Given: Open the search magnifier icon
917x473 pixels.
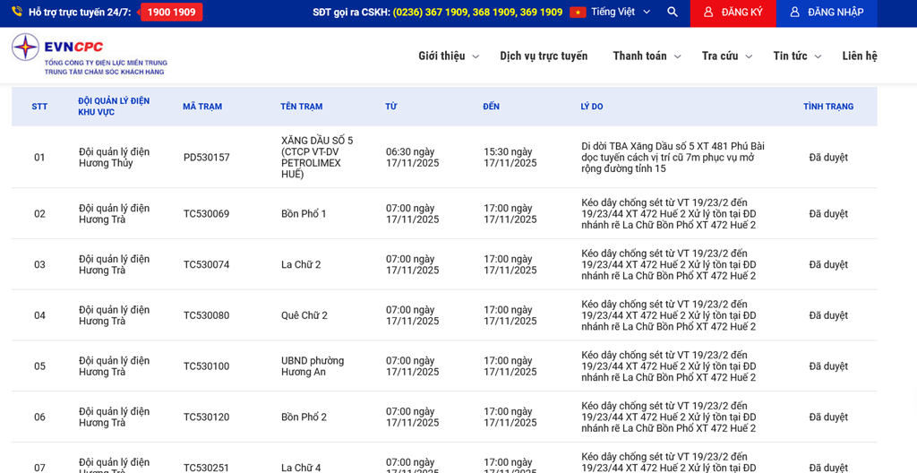Looking at the screenshot, I should tap(673, 13).
